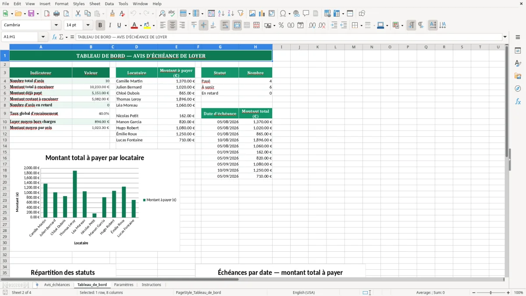This screenshot has height=296, width=526.
Task: Click column header K
Action: point(317,47)
